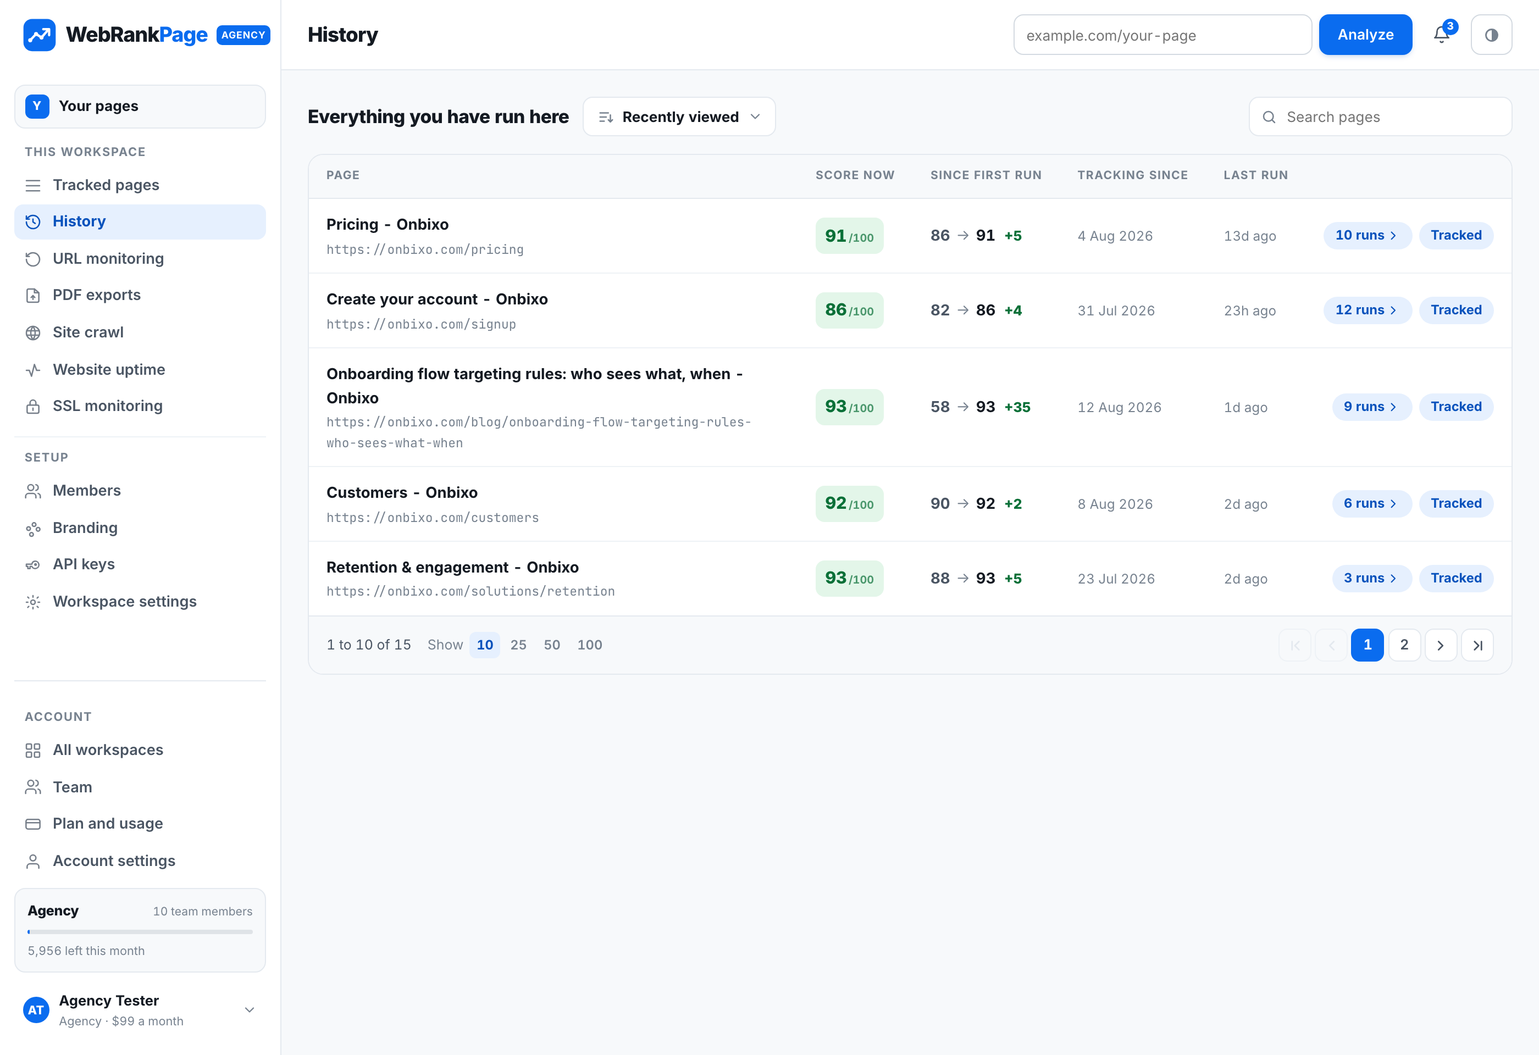Go to URL monitoring
The height and width of the screenshot is (1055, 1539).
coord(140,258)
